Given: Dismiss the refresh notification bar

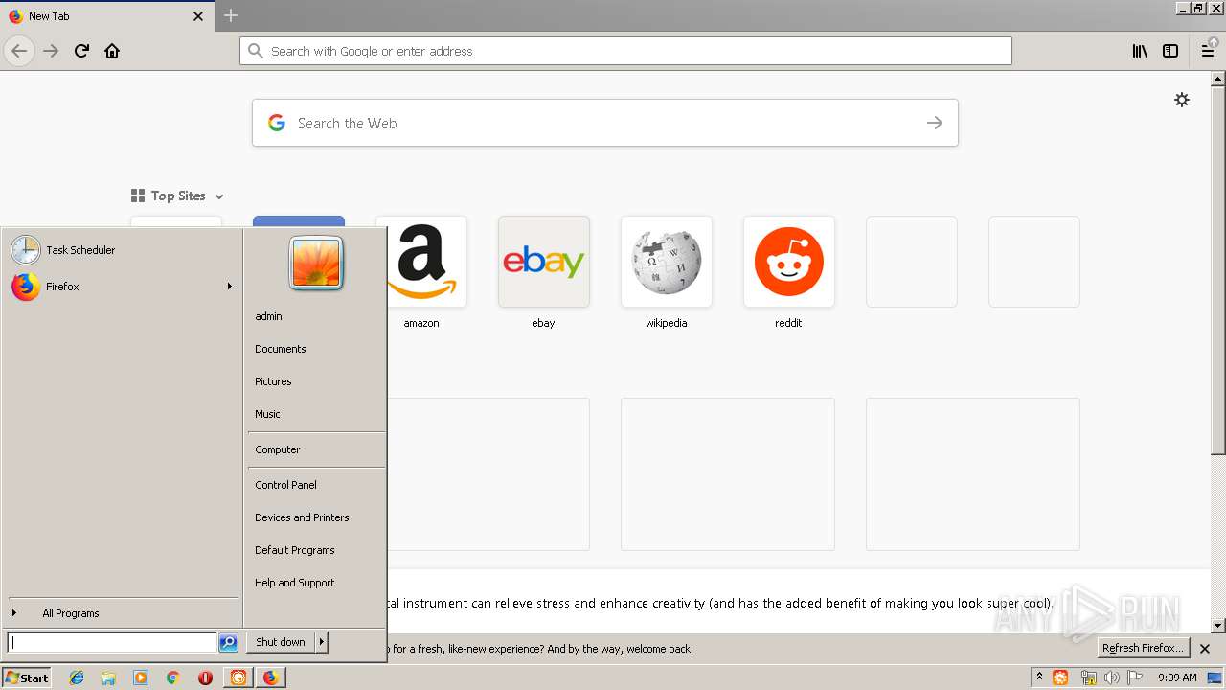Looking at the screenshot, I should [1205, 649].
